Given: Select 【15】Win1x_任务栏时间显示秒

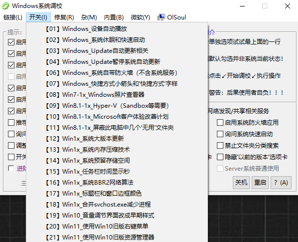Looking at the screenshot, I should (117, 172).
